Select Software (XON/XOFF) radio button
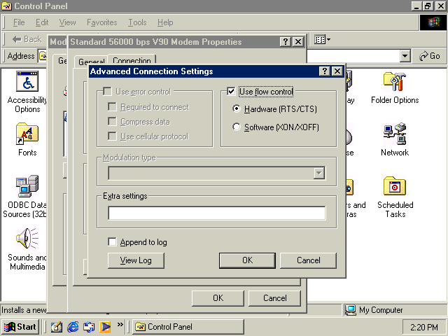The width and height of the screenshot is (448, 336). (237, 127)
